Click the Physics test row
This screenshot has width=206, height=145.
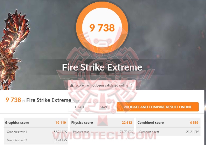102,132
